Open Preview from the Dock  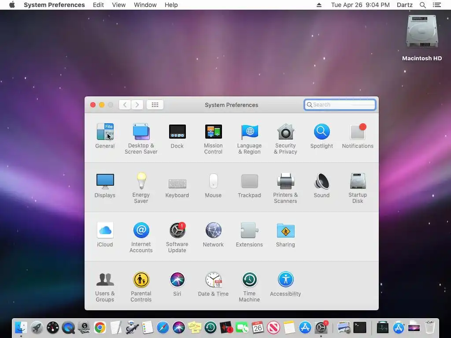(x=344, y=327)
